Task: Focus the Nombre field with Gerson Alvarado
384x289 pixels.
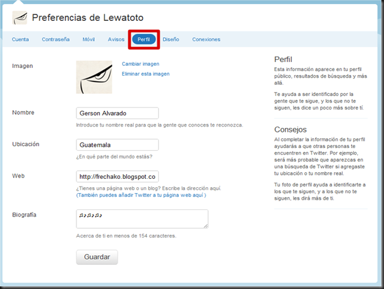Action: tap(118, 113)
